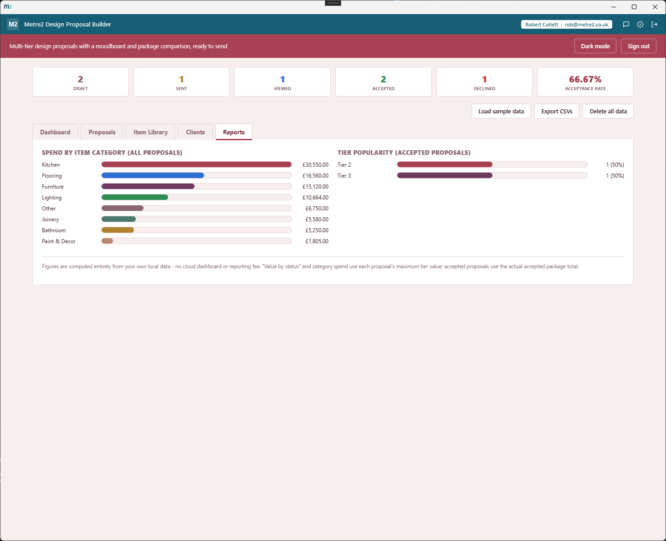The width and height of the screenshot is (666, 541).
Task: Click the Tier 2 popularity bar
Action: pos(492,164)
